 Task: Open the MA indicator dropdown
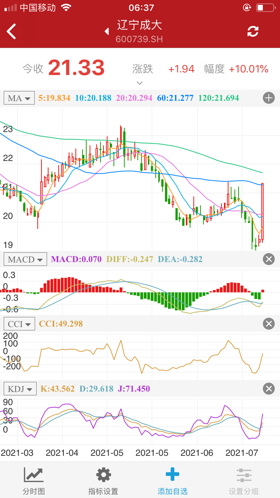(19, 98)
